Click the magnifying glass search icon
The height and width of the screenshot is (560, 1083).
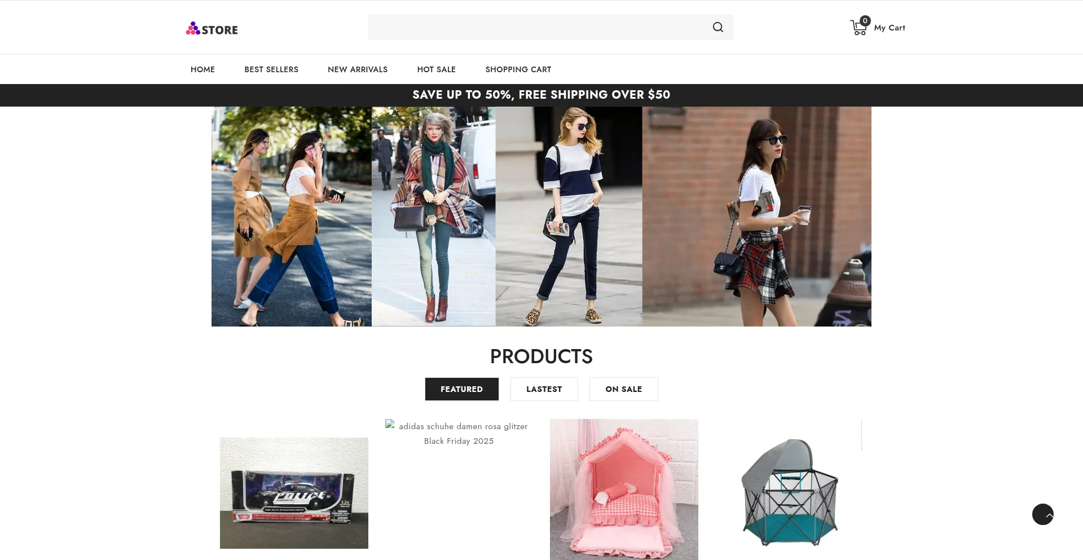[717, 27]
